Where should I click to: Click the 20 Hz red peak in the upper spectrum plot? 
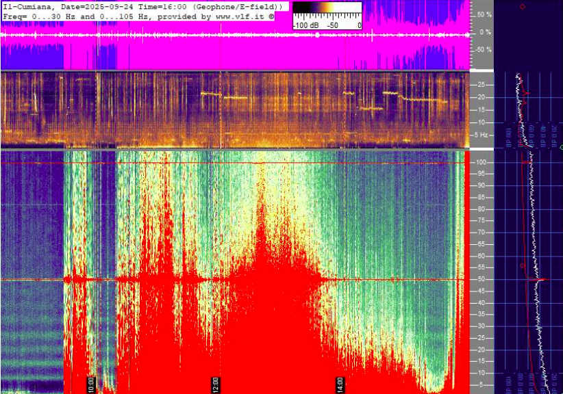pyautogui.click(x=527, y=93)
